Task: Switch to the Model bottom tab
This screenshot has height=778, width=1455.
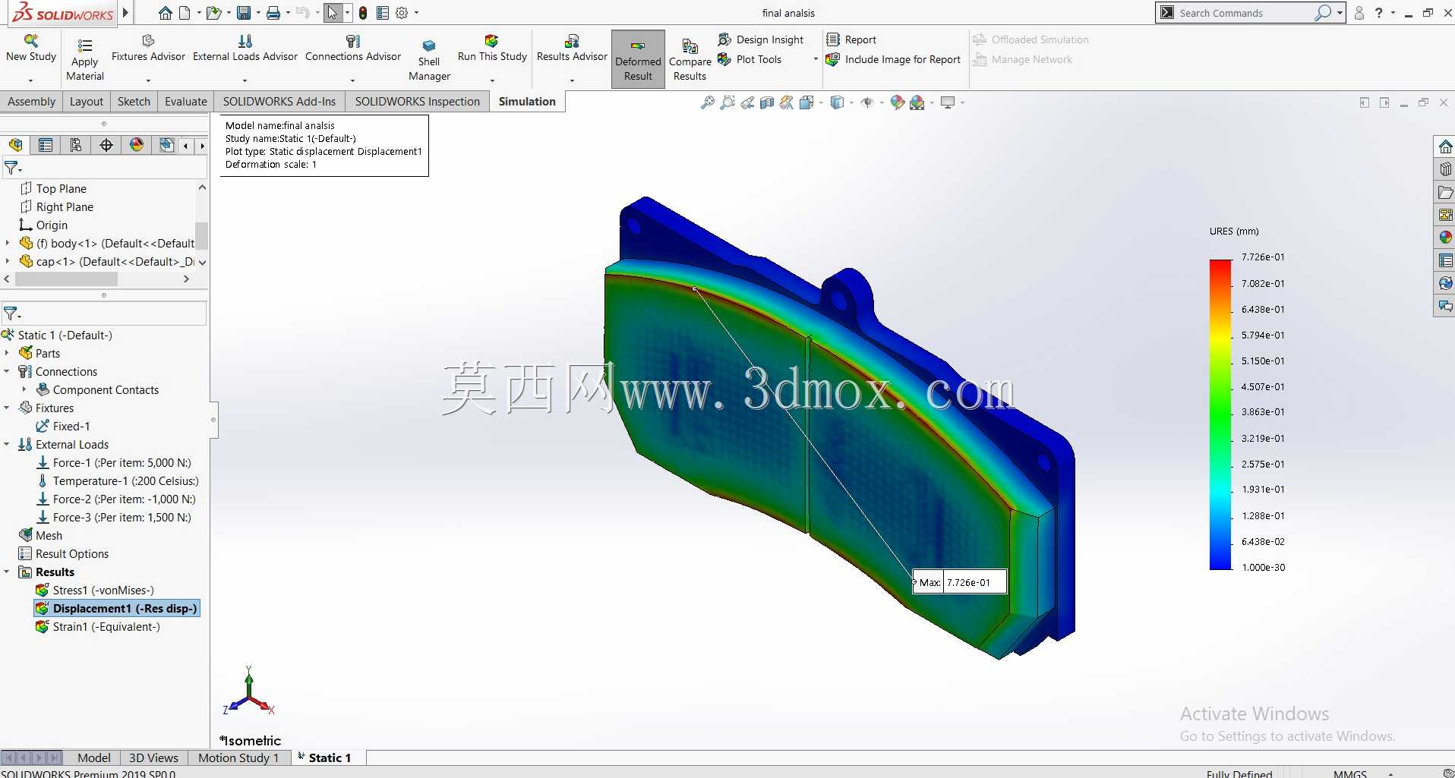Action: tap(94, 758)
